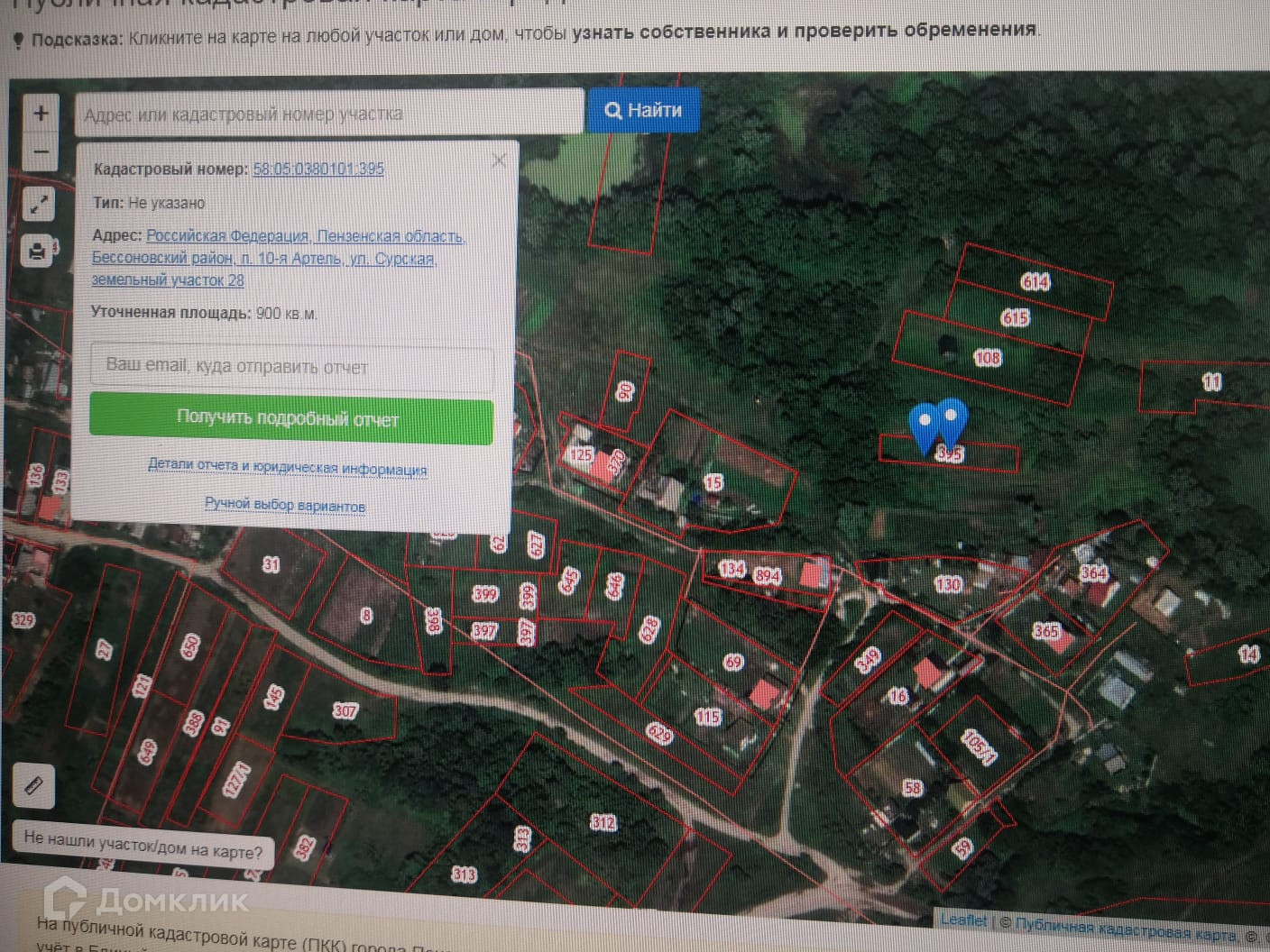Screen dimensions: 1270x952
Task: Select parcel 136 on the map
Action: 36,474
